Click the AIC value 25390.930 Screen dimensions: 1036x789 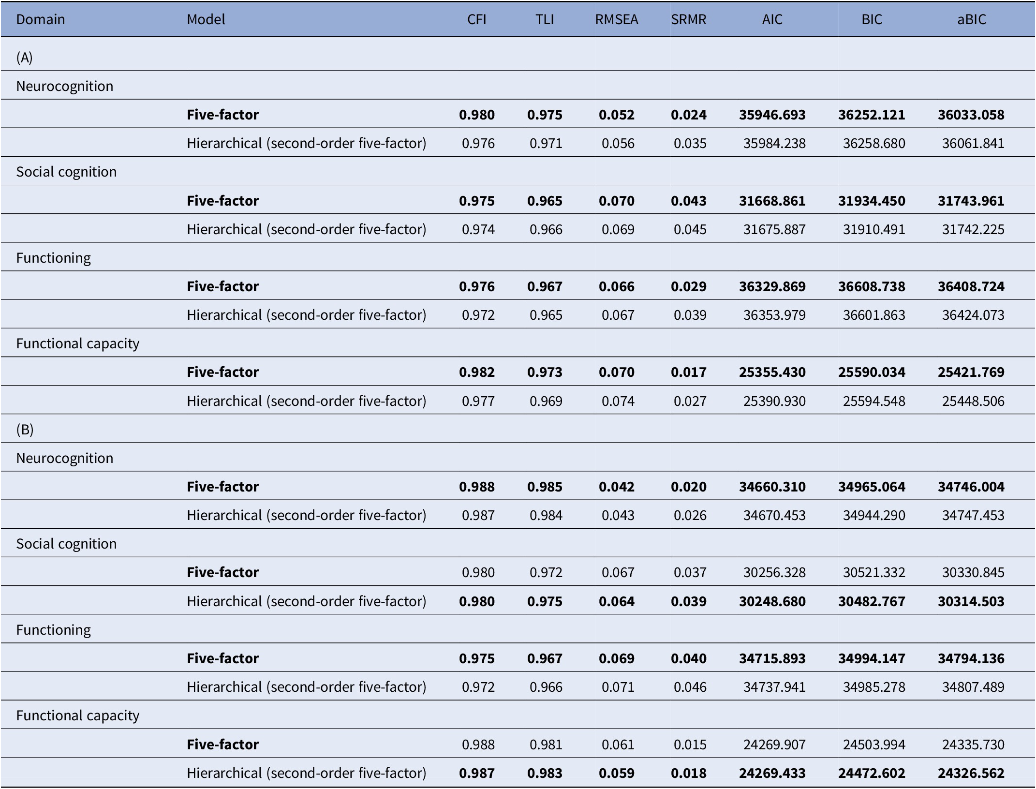pos(774,401)
